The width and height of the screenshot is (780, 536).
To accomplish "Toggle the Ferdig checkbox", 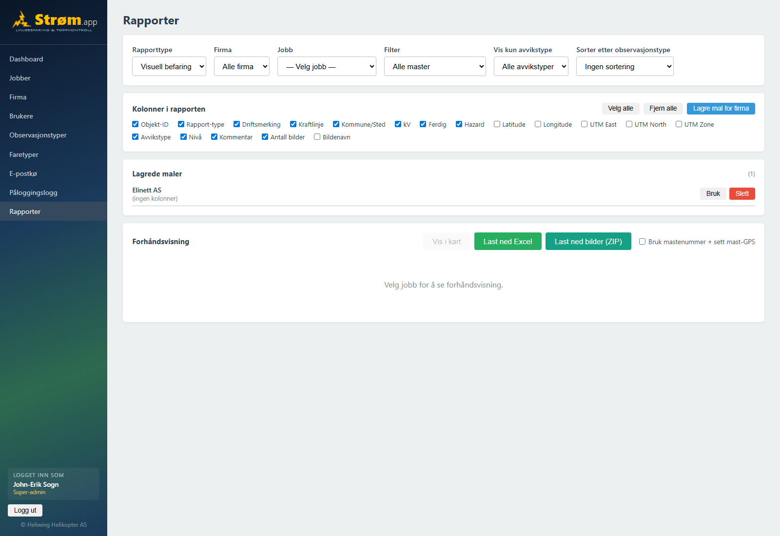I will [x=423, y=124].
